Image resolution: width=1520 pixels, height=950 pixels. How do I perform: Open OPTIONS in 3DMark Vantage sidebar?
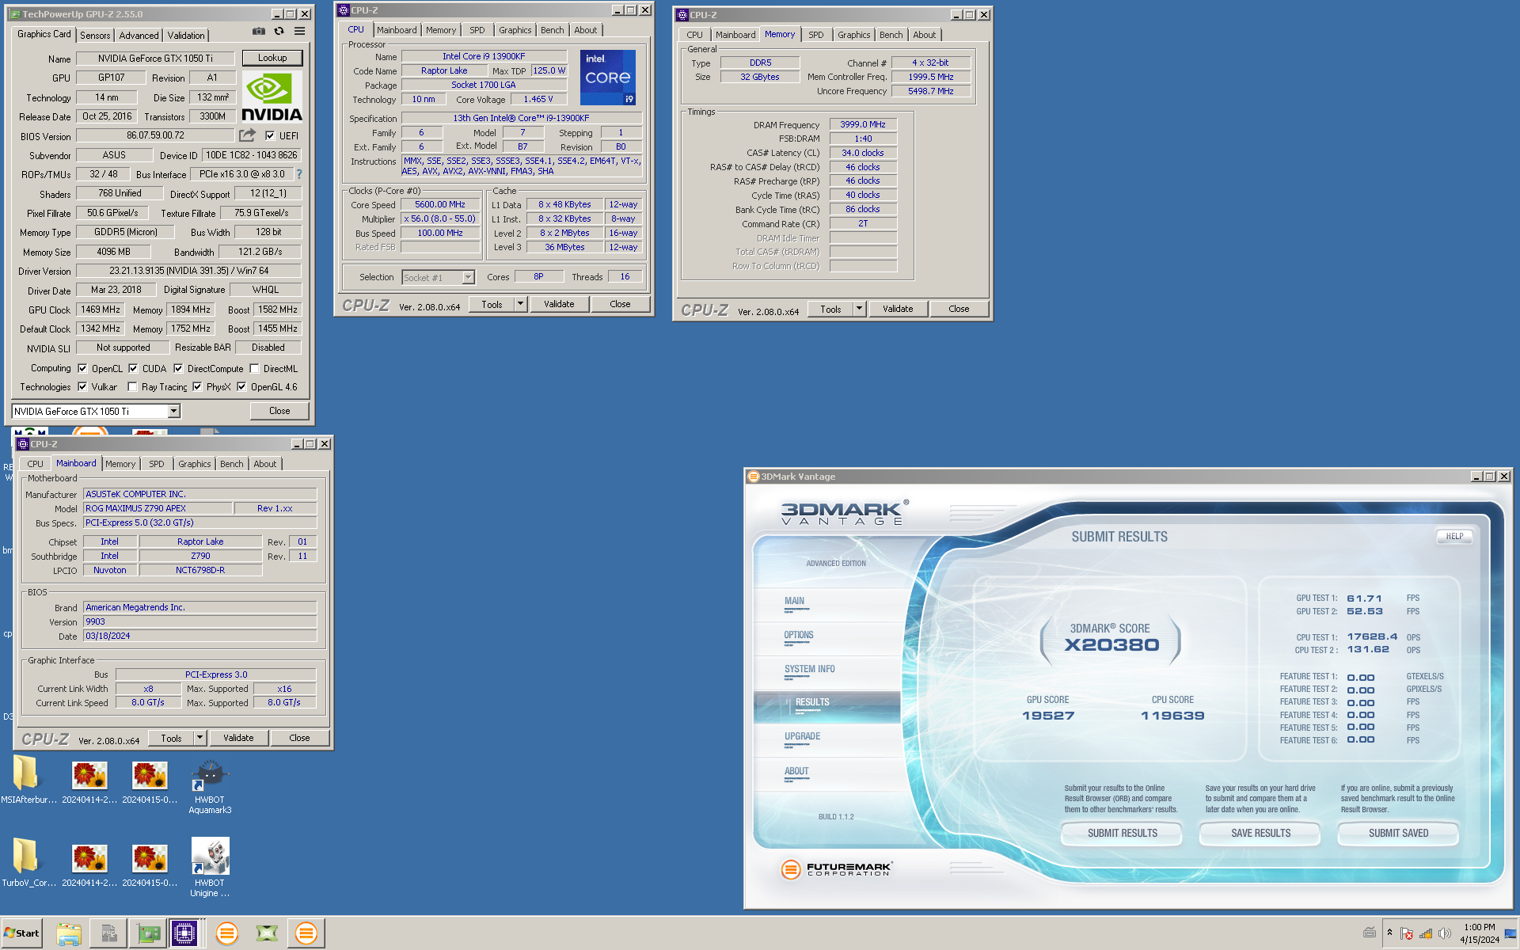(x=799, y=635)
